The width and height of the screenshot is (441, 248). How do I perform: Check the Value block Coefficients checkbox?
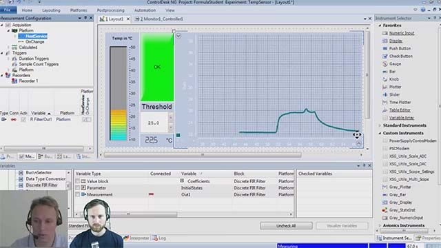tap(77, 181)
